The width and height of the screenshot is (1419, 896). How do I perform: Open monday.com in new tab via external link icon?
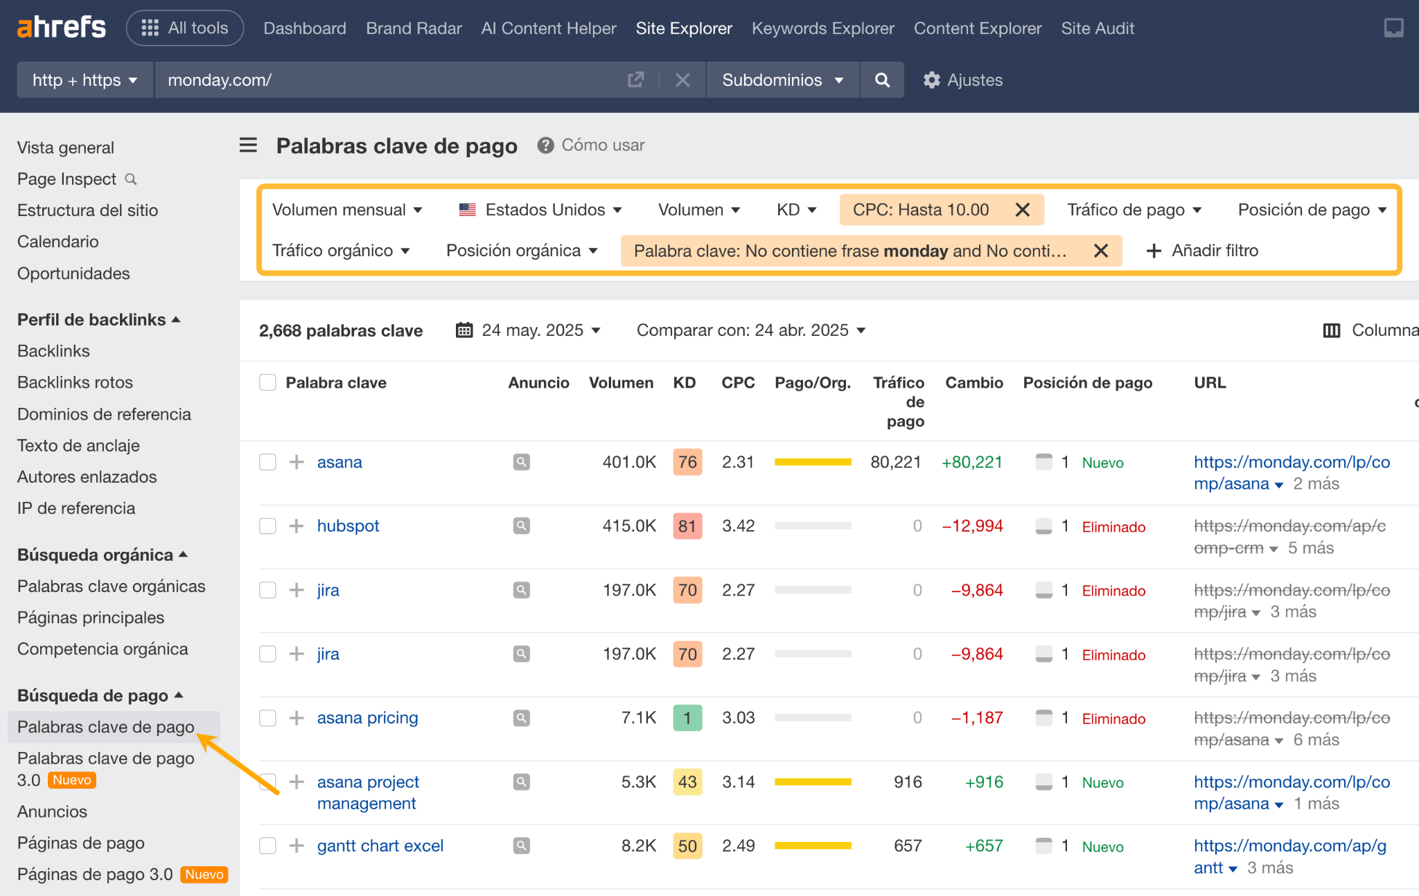point(635,80)
